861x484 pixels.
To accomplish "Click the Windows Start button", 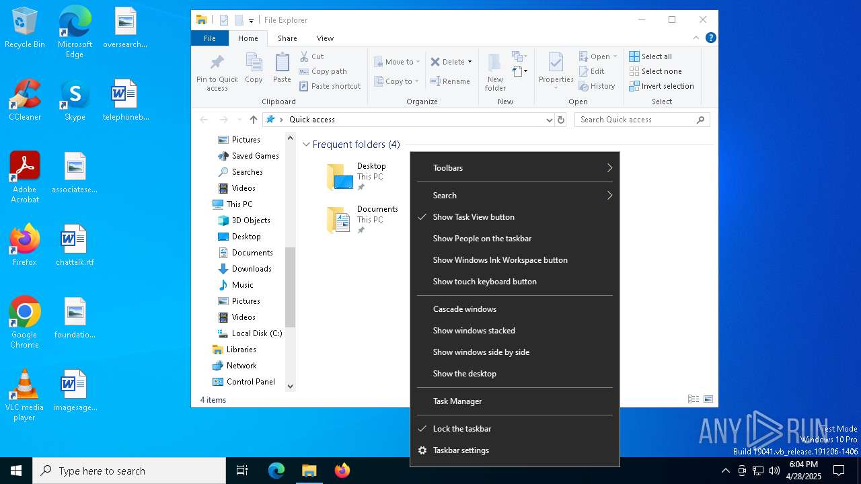I will tap(16, 471).
